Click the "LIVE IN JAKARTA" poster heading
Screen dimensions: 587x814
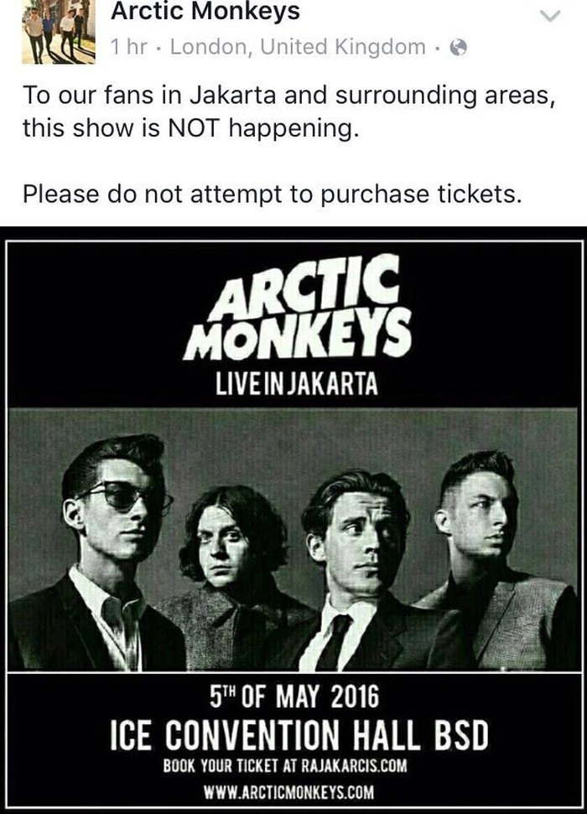297,385
